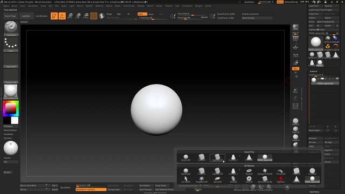The height and width of the screenshot is (194, 345).
Task: Select the EraserBrush tool in Tool palette
Action: coord(335,47)
